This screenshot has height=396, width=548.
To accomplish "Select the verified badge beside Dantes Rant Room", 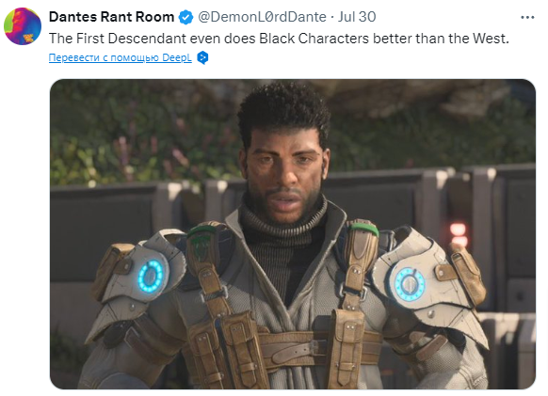I will pyautogui.click(x=185, y=17).
